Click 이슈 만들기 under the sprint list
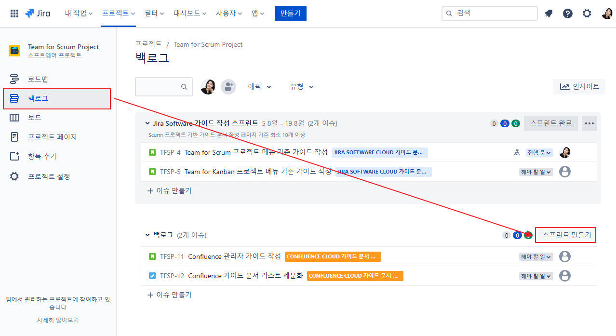This screenshot has height=336, width=616. click(x=169, y=190)
